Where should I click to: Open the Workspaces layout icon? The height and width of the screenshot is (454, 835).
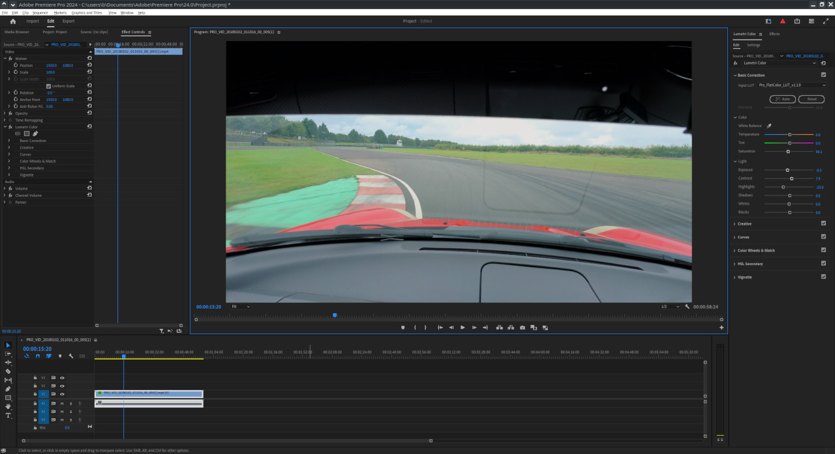(x=768, y=21)
